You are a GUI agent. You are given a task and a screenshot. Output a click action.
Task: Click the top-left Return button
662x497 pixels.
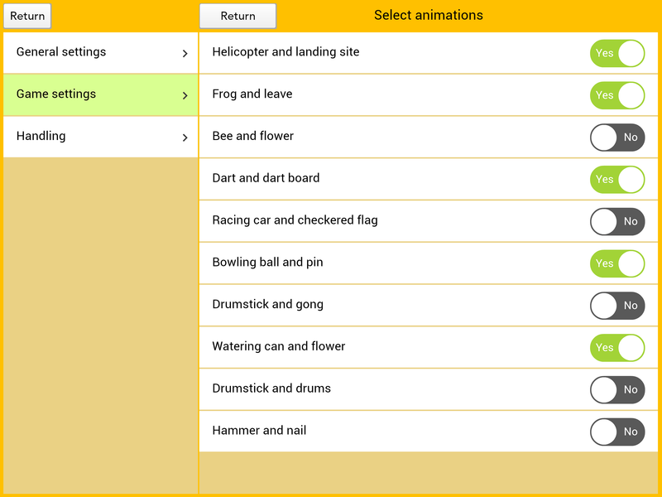pyautogui.click(x=27, y=16)
